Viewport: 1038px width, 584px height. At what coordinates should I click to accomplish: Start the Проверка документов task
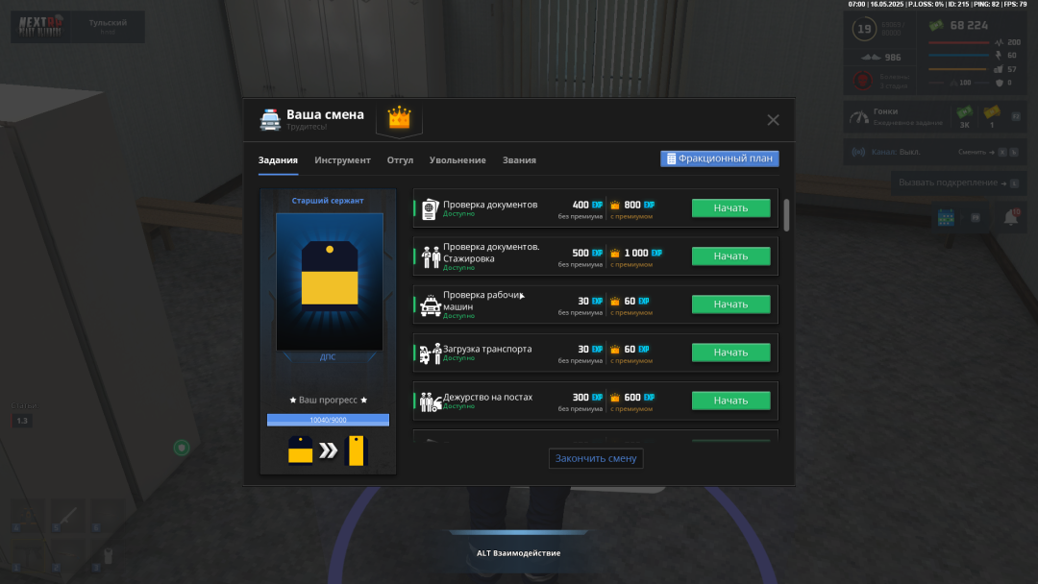730,207
